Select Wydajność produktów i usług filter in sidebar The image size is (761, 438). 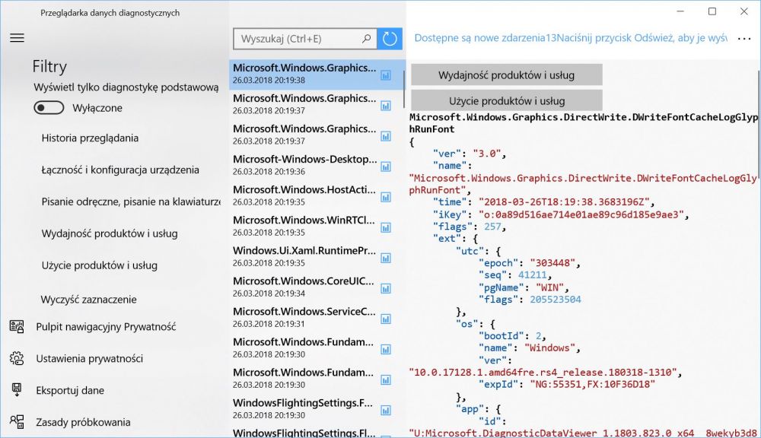click(110, 233)
